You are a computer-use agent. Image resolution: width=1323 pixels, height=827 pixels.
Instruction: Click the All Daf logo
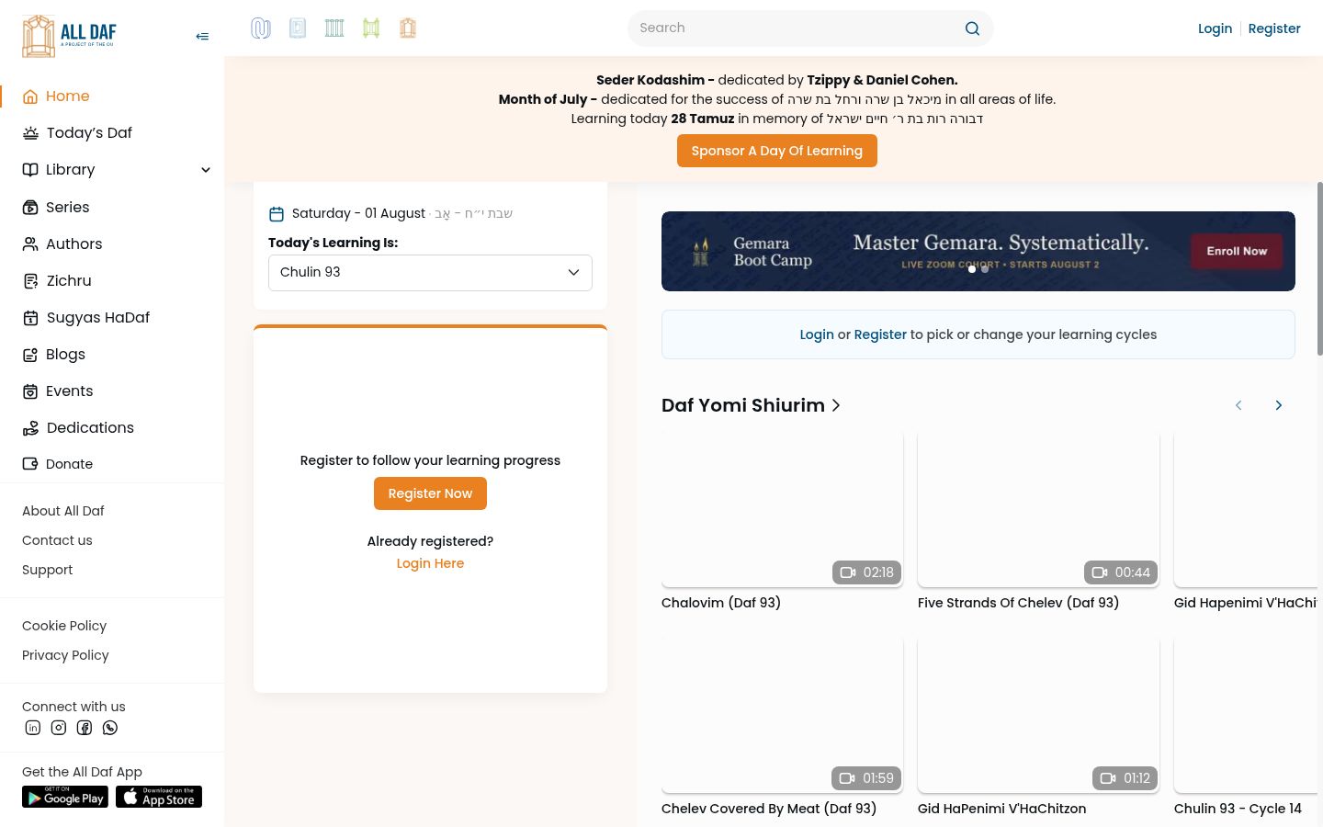70,36
